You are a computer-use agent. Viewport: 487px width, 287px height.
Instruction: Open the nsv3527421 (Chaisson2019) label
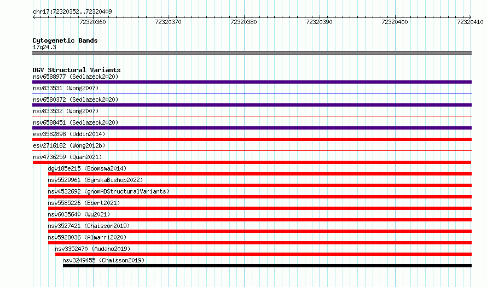(x=89, y=226)
